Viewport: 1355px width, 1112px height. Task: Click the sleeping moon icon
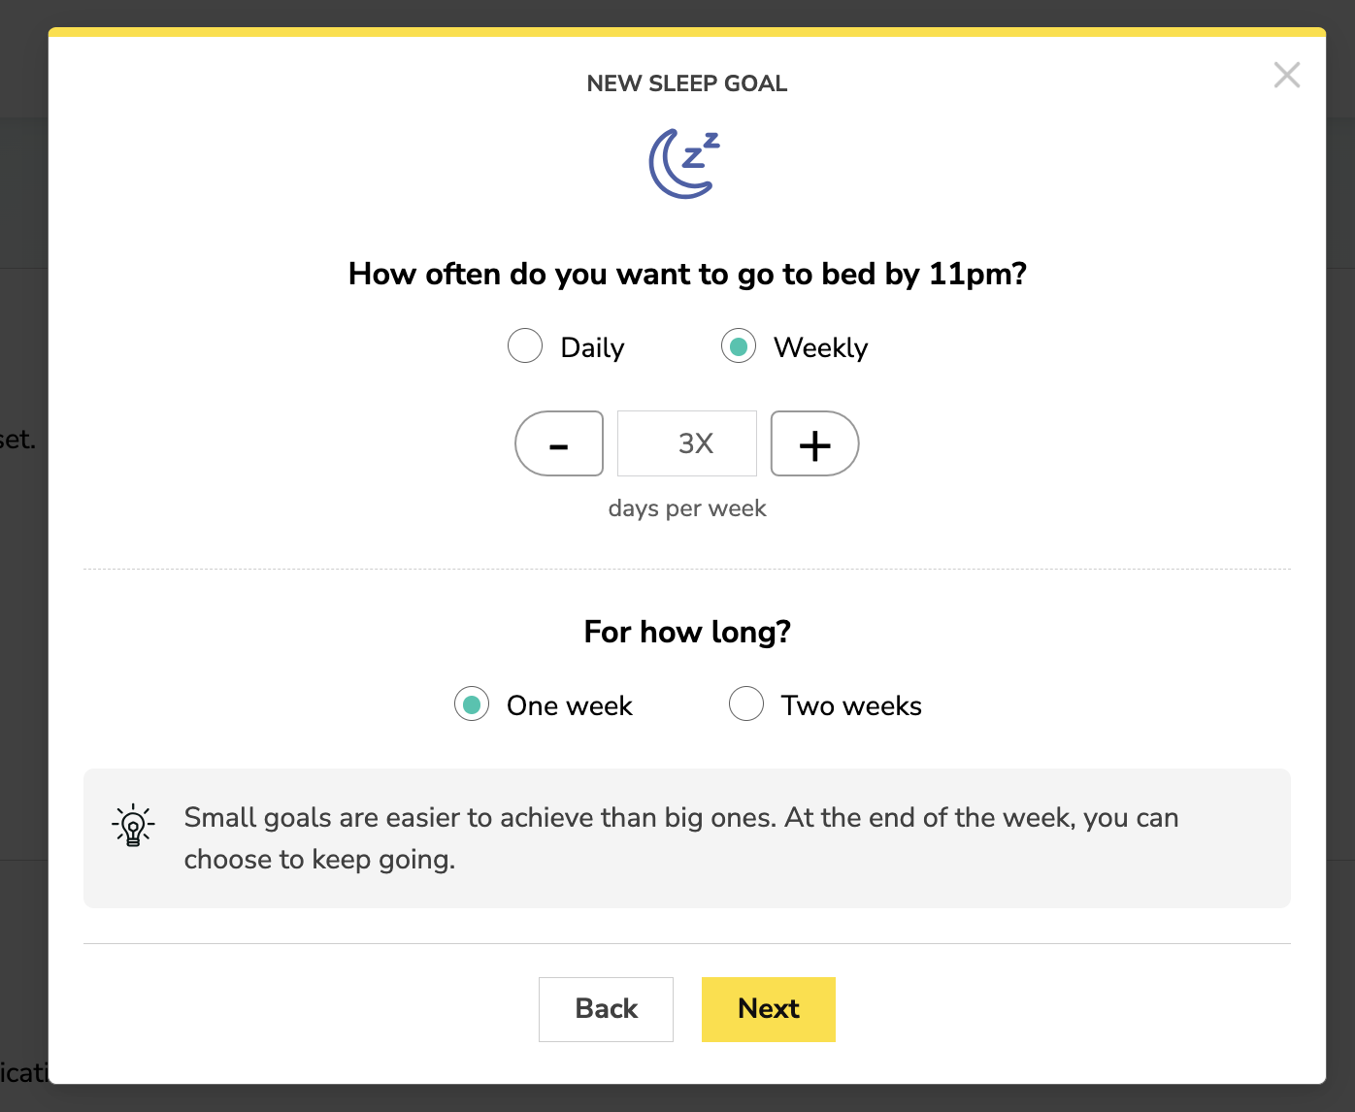click(685, 164)
